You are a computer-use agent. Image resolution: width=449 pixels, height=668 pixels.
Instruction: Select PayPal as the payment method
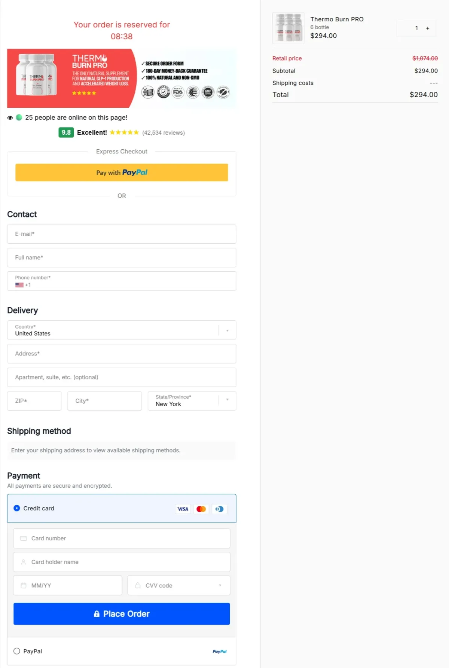pos(17,651)
